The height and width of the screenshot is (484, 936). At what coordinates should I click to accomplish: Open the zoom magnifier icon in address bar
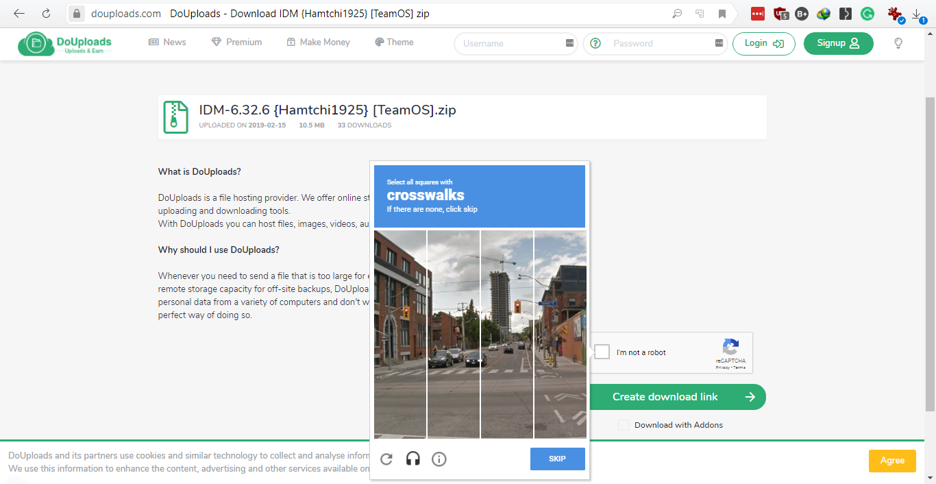click(677, 14)
